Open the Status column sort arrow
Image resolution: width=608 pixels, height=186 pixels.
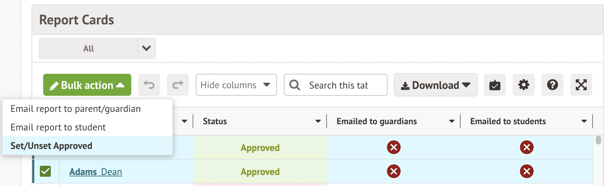(318, 121)
